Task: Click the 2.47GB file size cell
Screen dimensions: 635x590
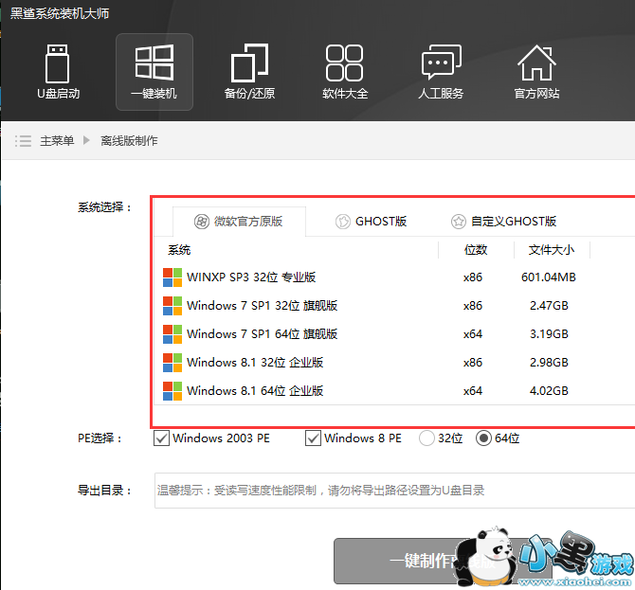Action: pos(549,306)
